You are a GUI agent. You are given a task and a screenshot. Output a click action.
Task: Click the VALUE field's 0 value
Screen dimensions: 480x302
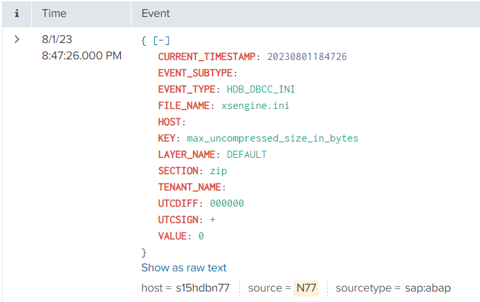(x=201, y=236)
